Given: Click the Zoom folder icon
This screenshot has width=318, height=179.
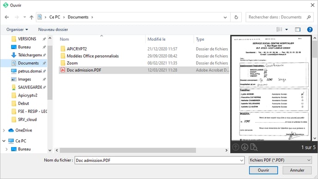Looking at the screenshot, I should 63,63.
